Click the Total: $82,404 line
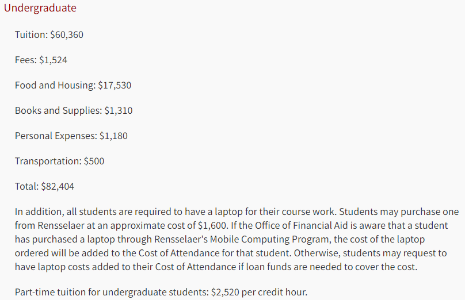The height and width of the screenshot is (300, 465). (44, 186)
